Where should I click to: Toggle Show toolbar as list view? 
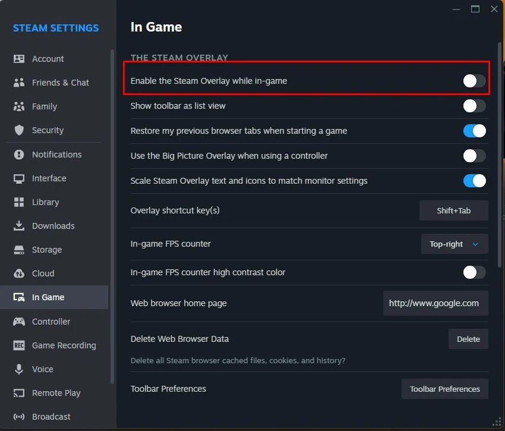tap(475, 106)
